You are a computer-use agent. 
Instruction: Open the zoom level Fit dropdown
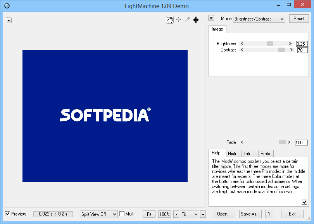[190, 214]
